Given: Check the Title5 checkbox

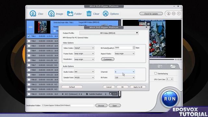Looking at the screenshot, I should 29,56.
